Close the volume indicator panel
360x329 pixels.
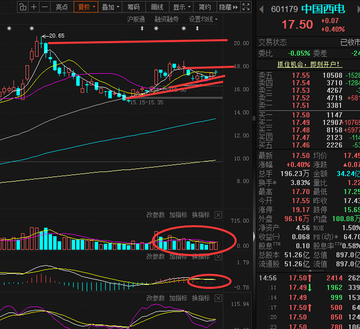click(218, 215)
